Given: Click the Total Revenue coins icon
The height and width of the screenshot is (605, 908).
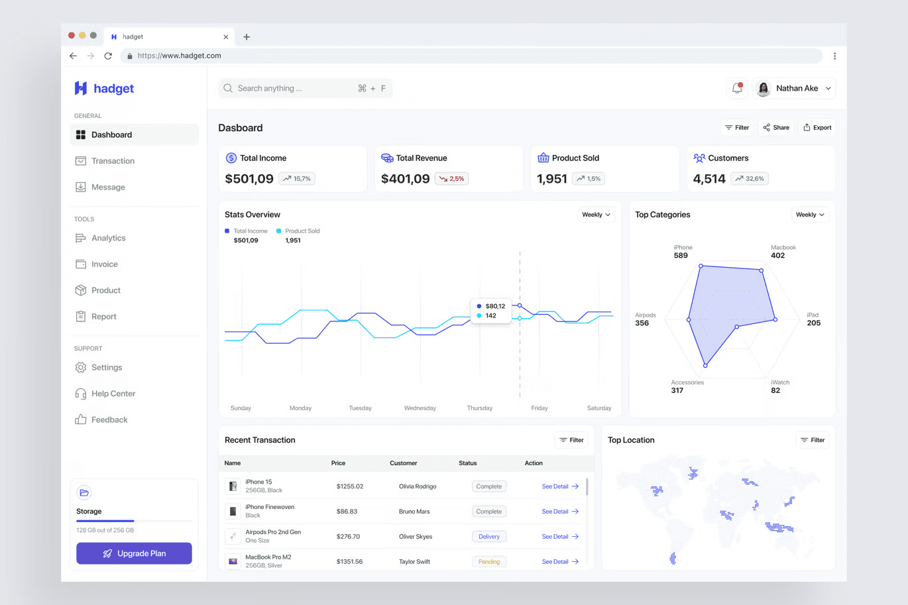Looking at the screenshot, I should (387, 158).
